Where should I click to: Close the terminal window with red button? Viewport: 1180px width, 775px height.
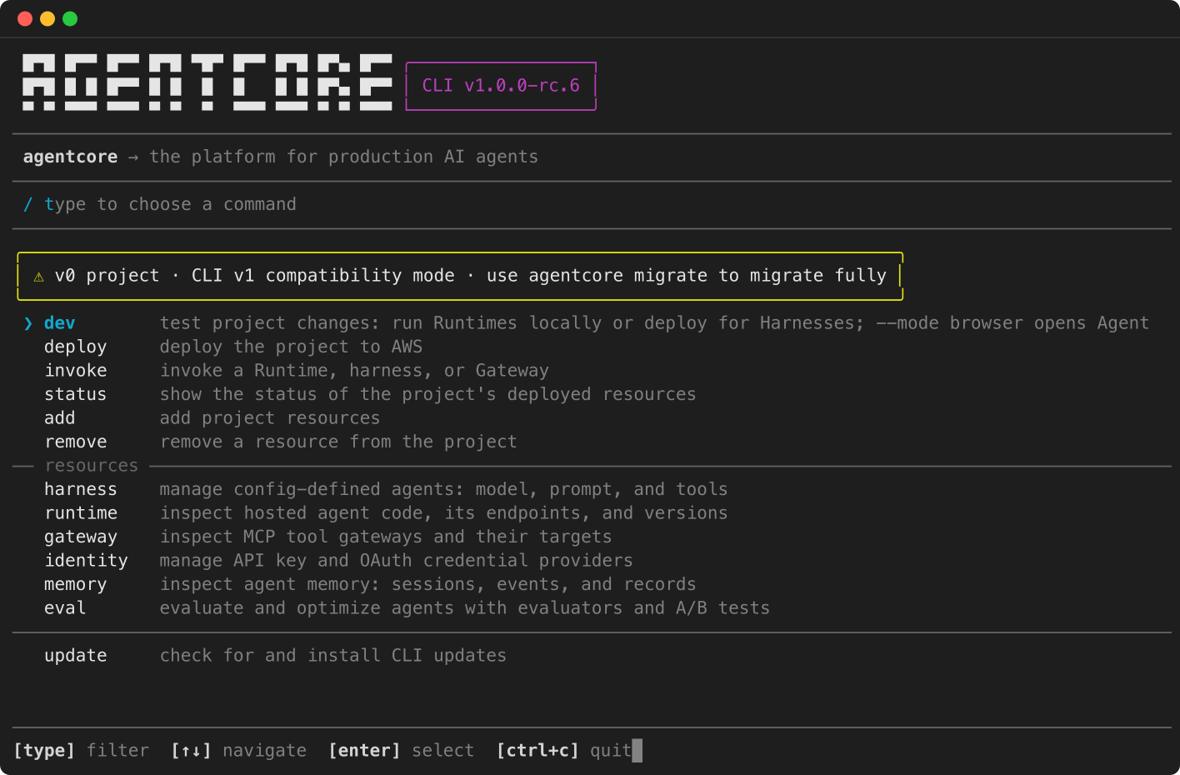pos(25,19)
